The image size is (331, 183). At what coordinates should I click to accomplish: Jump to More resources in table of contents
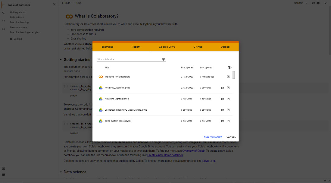point(19,27)
